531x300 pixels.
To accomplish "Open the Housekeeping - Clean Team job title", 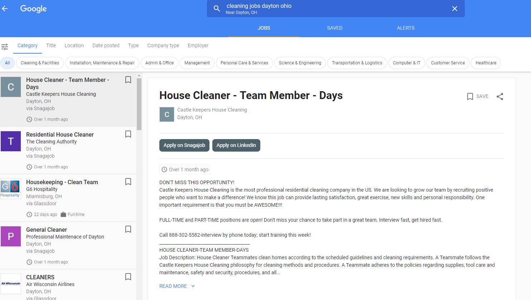I will (62, 182).
